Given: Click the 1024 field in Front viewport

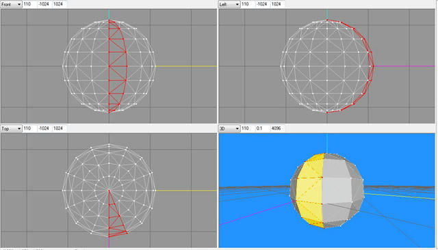Looking at the screenshot, I should point(60,4).
